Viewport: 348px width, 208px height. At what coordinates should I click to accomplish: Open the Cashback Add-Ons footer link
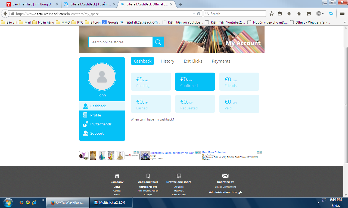pos(148,187)
